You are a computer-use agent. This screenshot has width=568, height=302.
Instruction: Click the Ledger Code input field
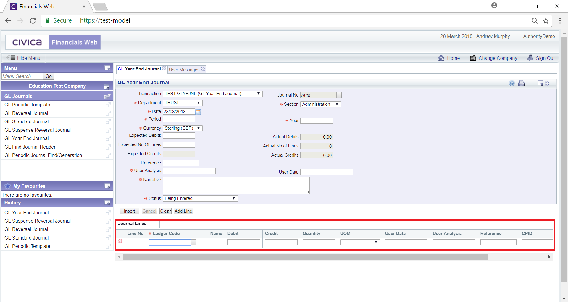tap(170, 242)
